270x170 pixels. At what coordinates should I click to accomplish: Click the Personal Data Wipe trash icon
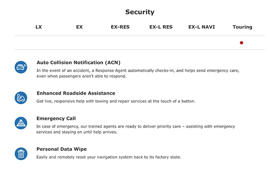click(21, 154)
